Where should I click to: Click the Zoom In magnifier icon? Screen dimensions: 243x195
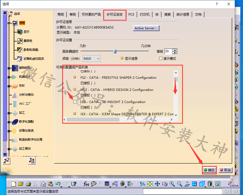[x=172, y=184]
